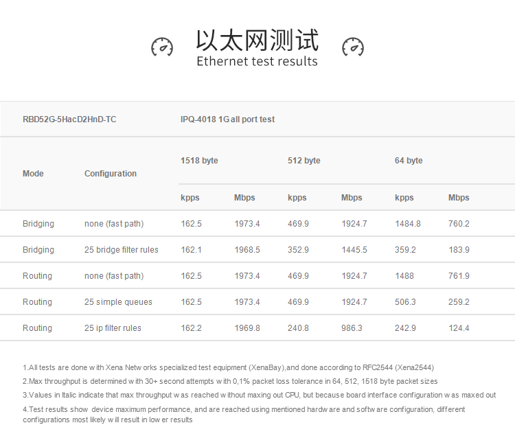This screenshot has width=515, height=447.
Task: Select the 512 byte column group header
Action: tap(304, 161)
